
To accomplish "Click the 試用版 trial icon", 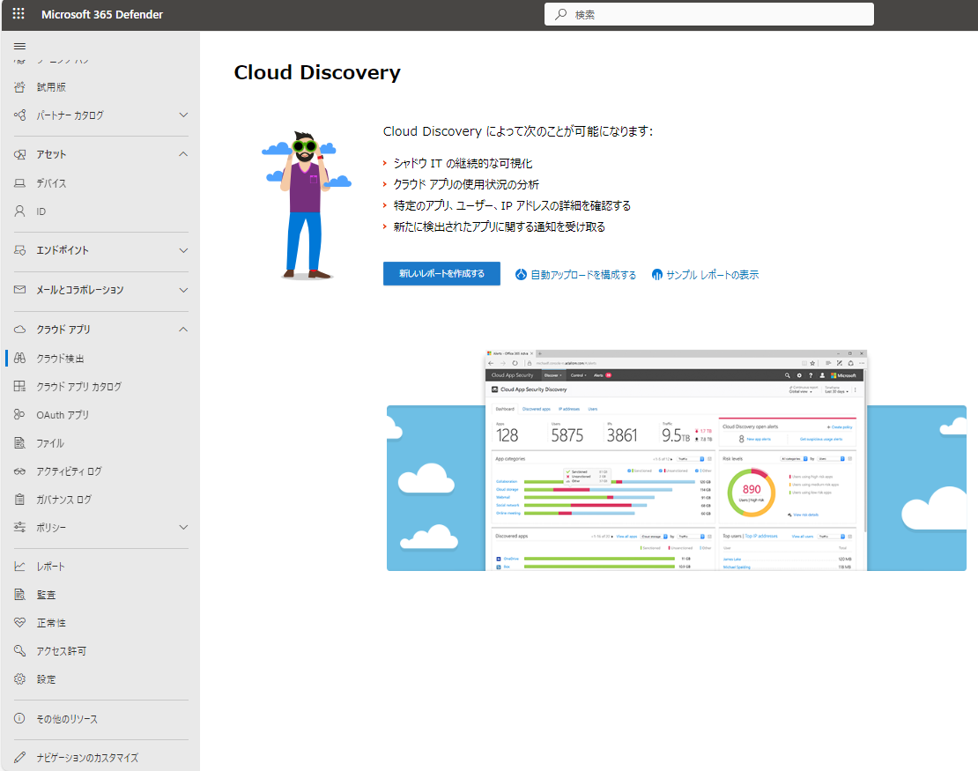I will [20, 86].
